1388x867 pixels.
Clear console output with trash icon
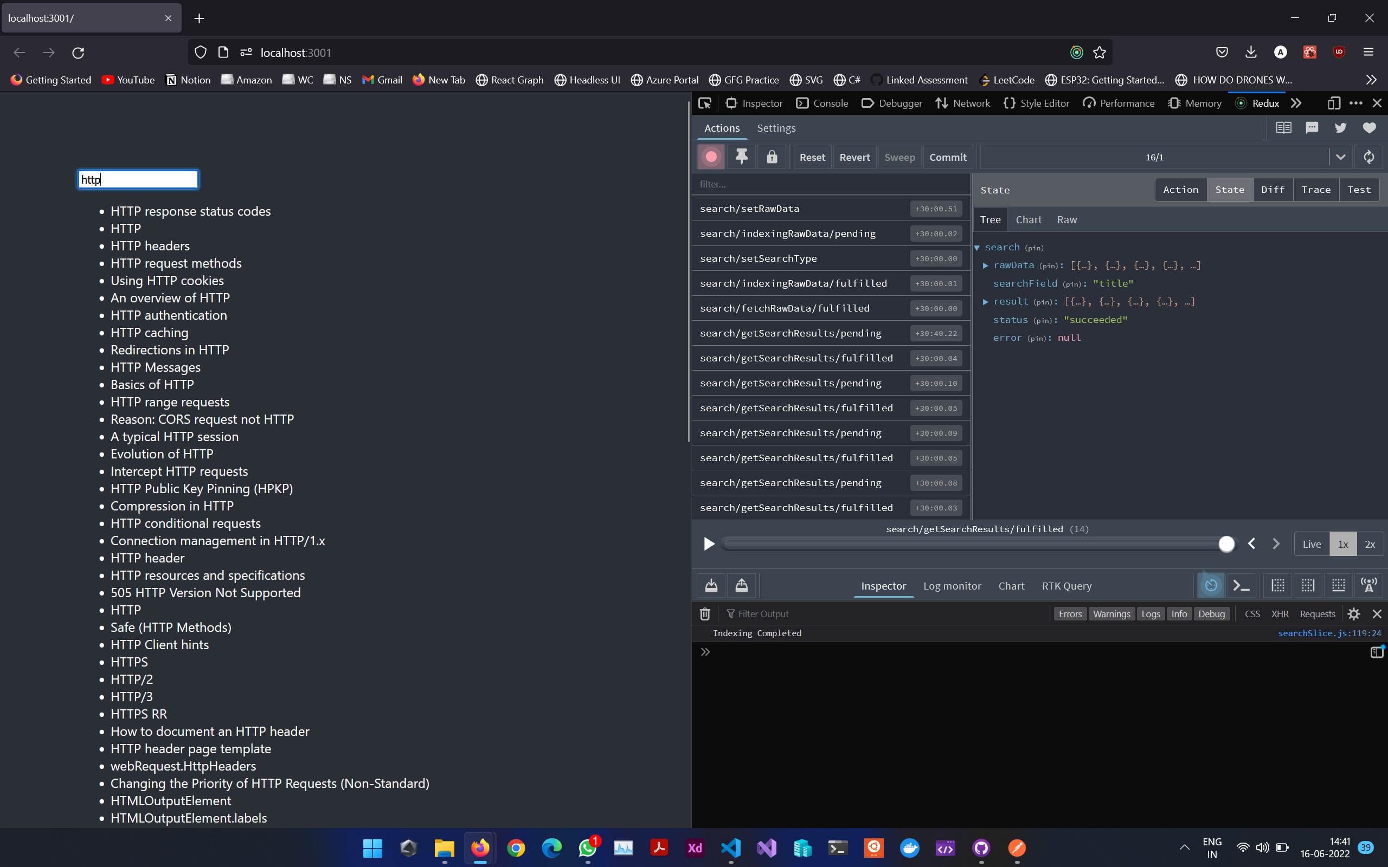(x=705, y=613)
